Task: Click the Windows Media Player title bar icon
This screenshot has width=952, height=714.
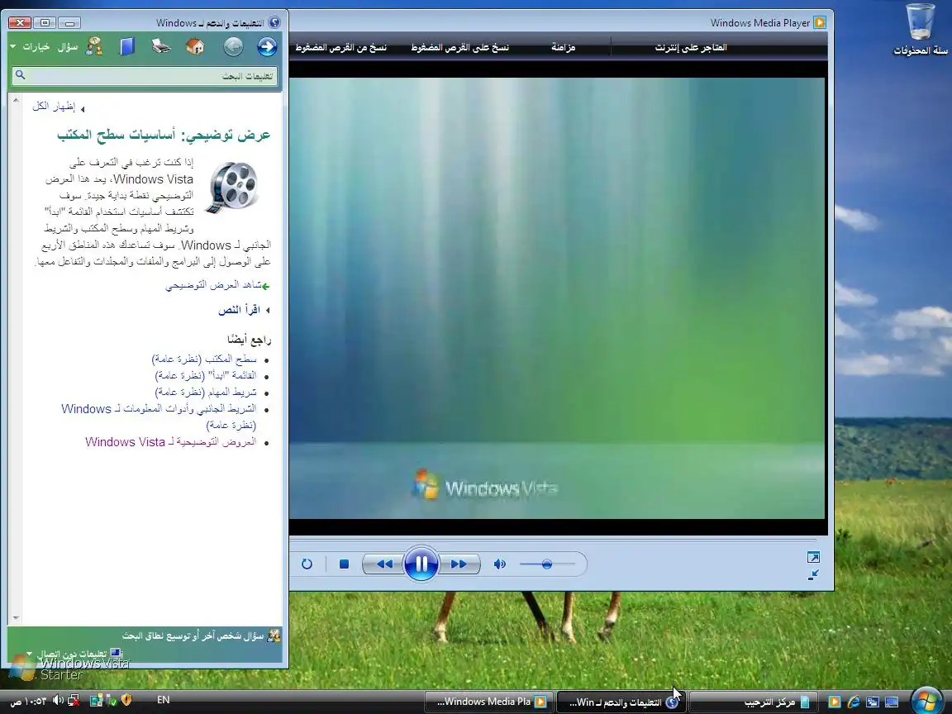Action: click(820, 22)
